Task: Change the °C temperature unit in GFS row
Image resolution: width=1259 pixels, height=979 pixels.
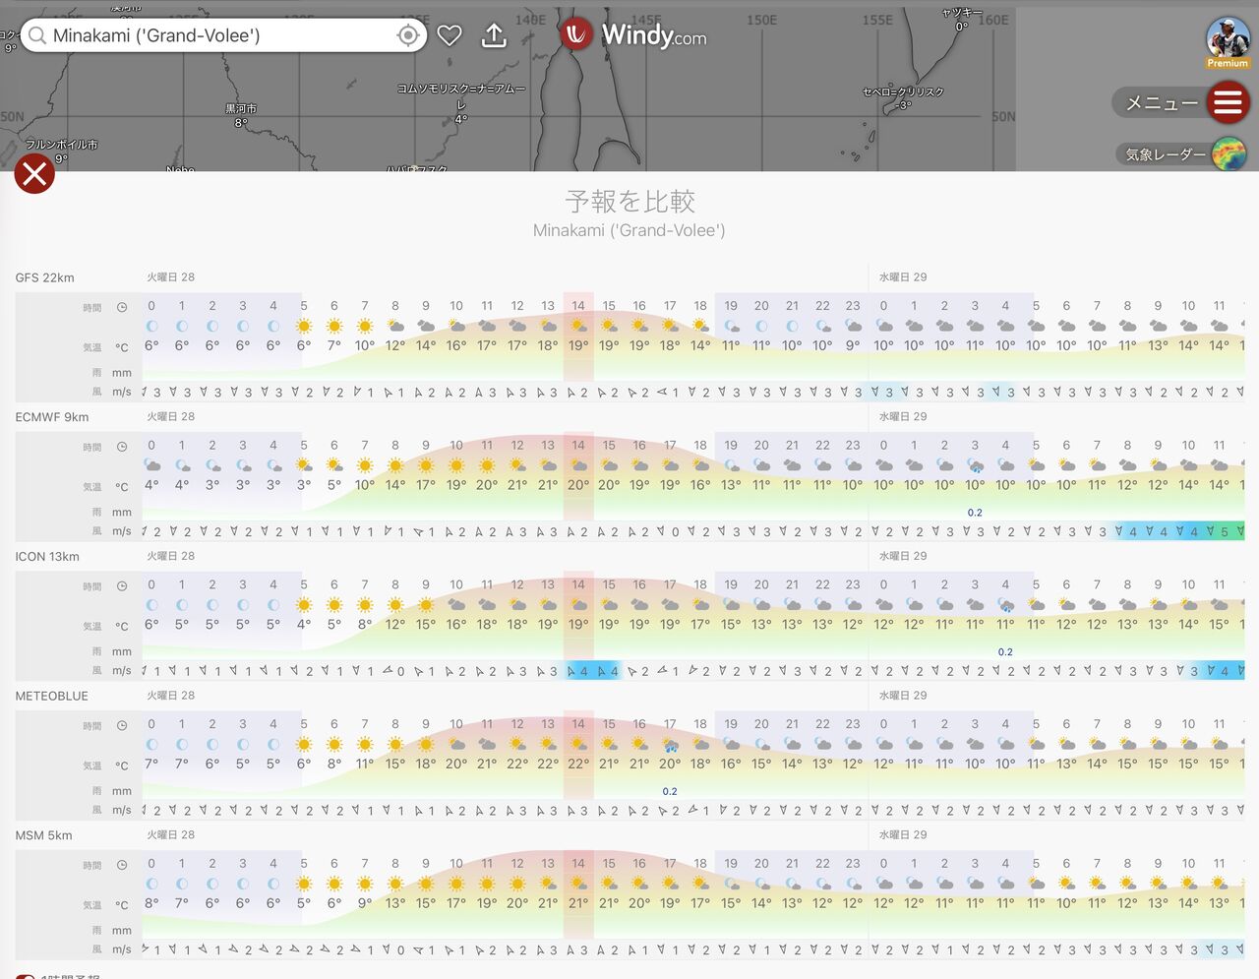Action: coord(122,347)
